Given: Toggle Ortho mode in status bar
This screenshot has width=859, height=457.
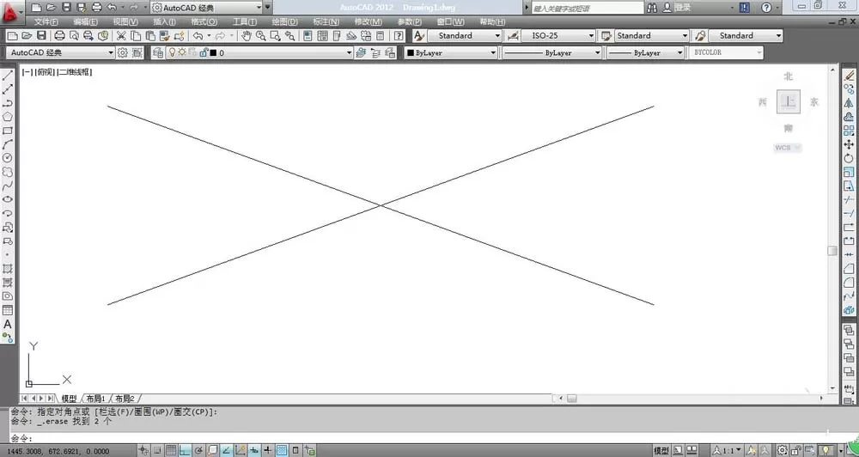Looking at the screenshot, I should point(185,450).
